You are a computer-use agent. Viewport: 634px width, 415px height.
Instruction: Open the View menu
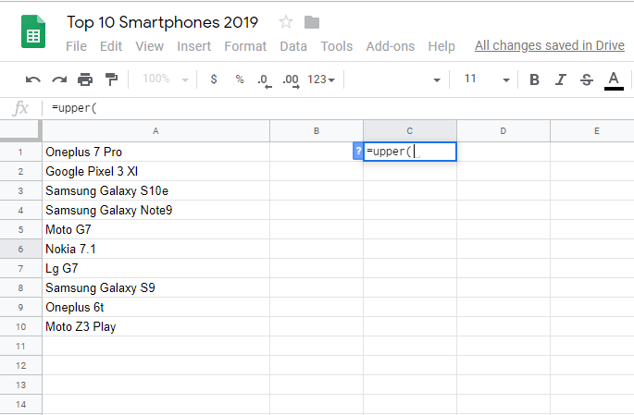coord(150,46)
